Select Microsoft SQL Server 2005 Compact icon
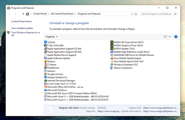Image resolution: width=185 pixels, height=120 pixels. point(45,93)
